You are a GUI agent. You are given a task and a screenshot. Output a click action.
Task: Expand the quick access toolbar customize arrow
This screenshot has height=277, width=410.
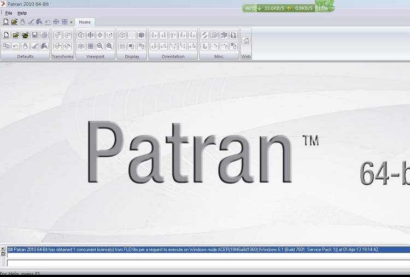click(x=71, y=22)
